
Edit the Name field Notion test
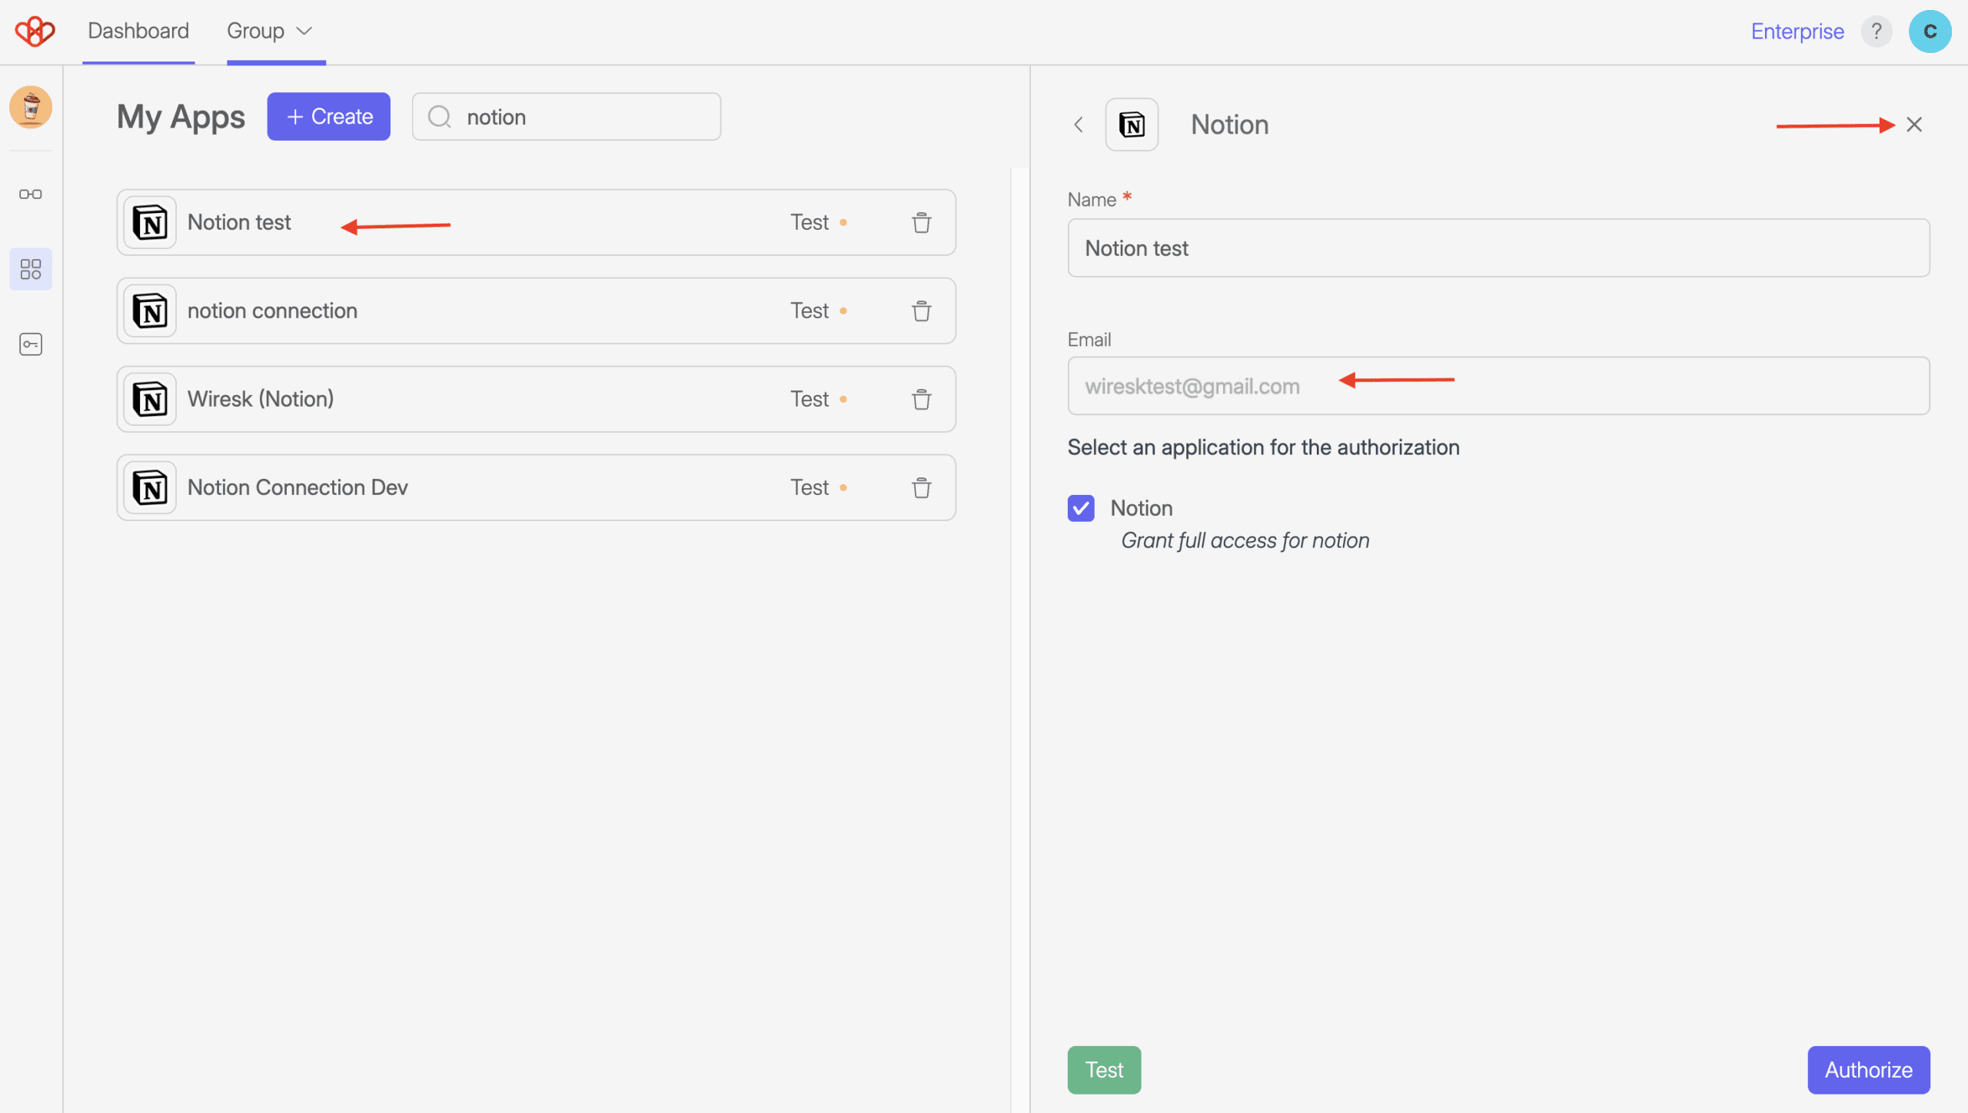click(1498, 248)
